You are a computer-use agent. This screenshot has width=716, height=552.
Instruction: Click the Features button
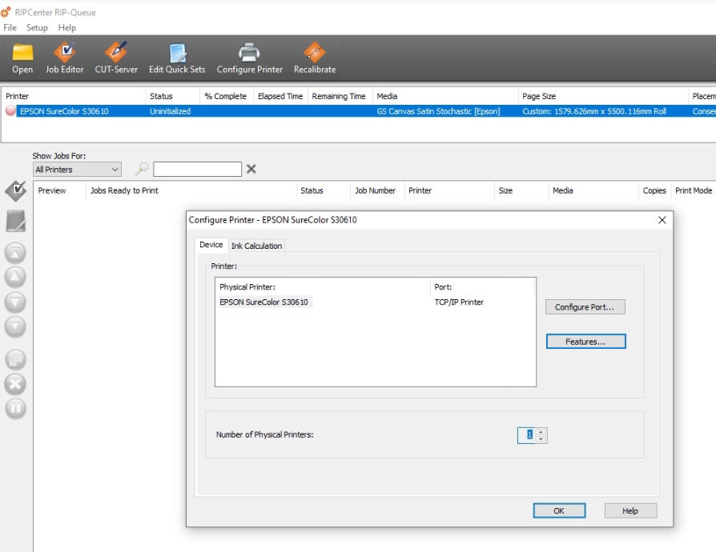(x=585, y=342)
